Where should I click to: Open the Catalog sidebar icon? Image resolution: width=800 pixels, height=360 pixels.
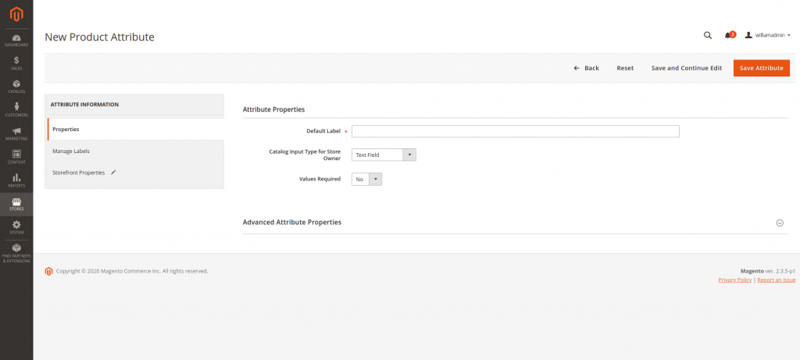point(16,86)
